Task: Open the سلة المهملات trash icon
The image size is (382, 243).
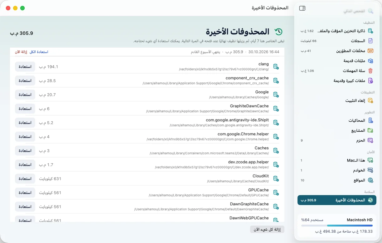Action: 370,71
